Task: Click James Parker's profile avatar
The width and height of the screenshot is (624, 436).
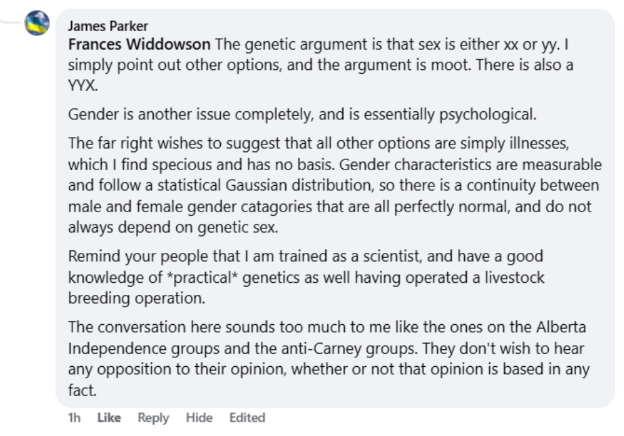Action: pos(37,24)
